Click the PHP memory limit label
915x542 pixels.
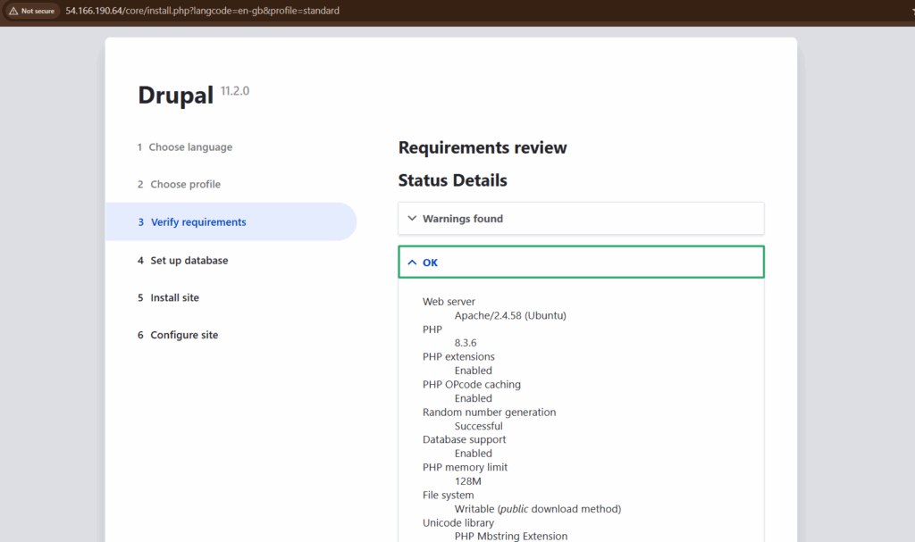click(x=465, y=467)
